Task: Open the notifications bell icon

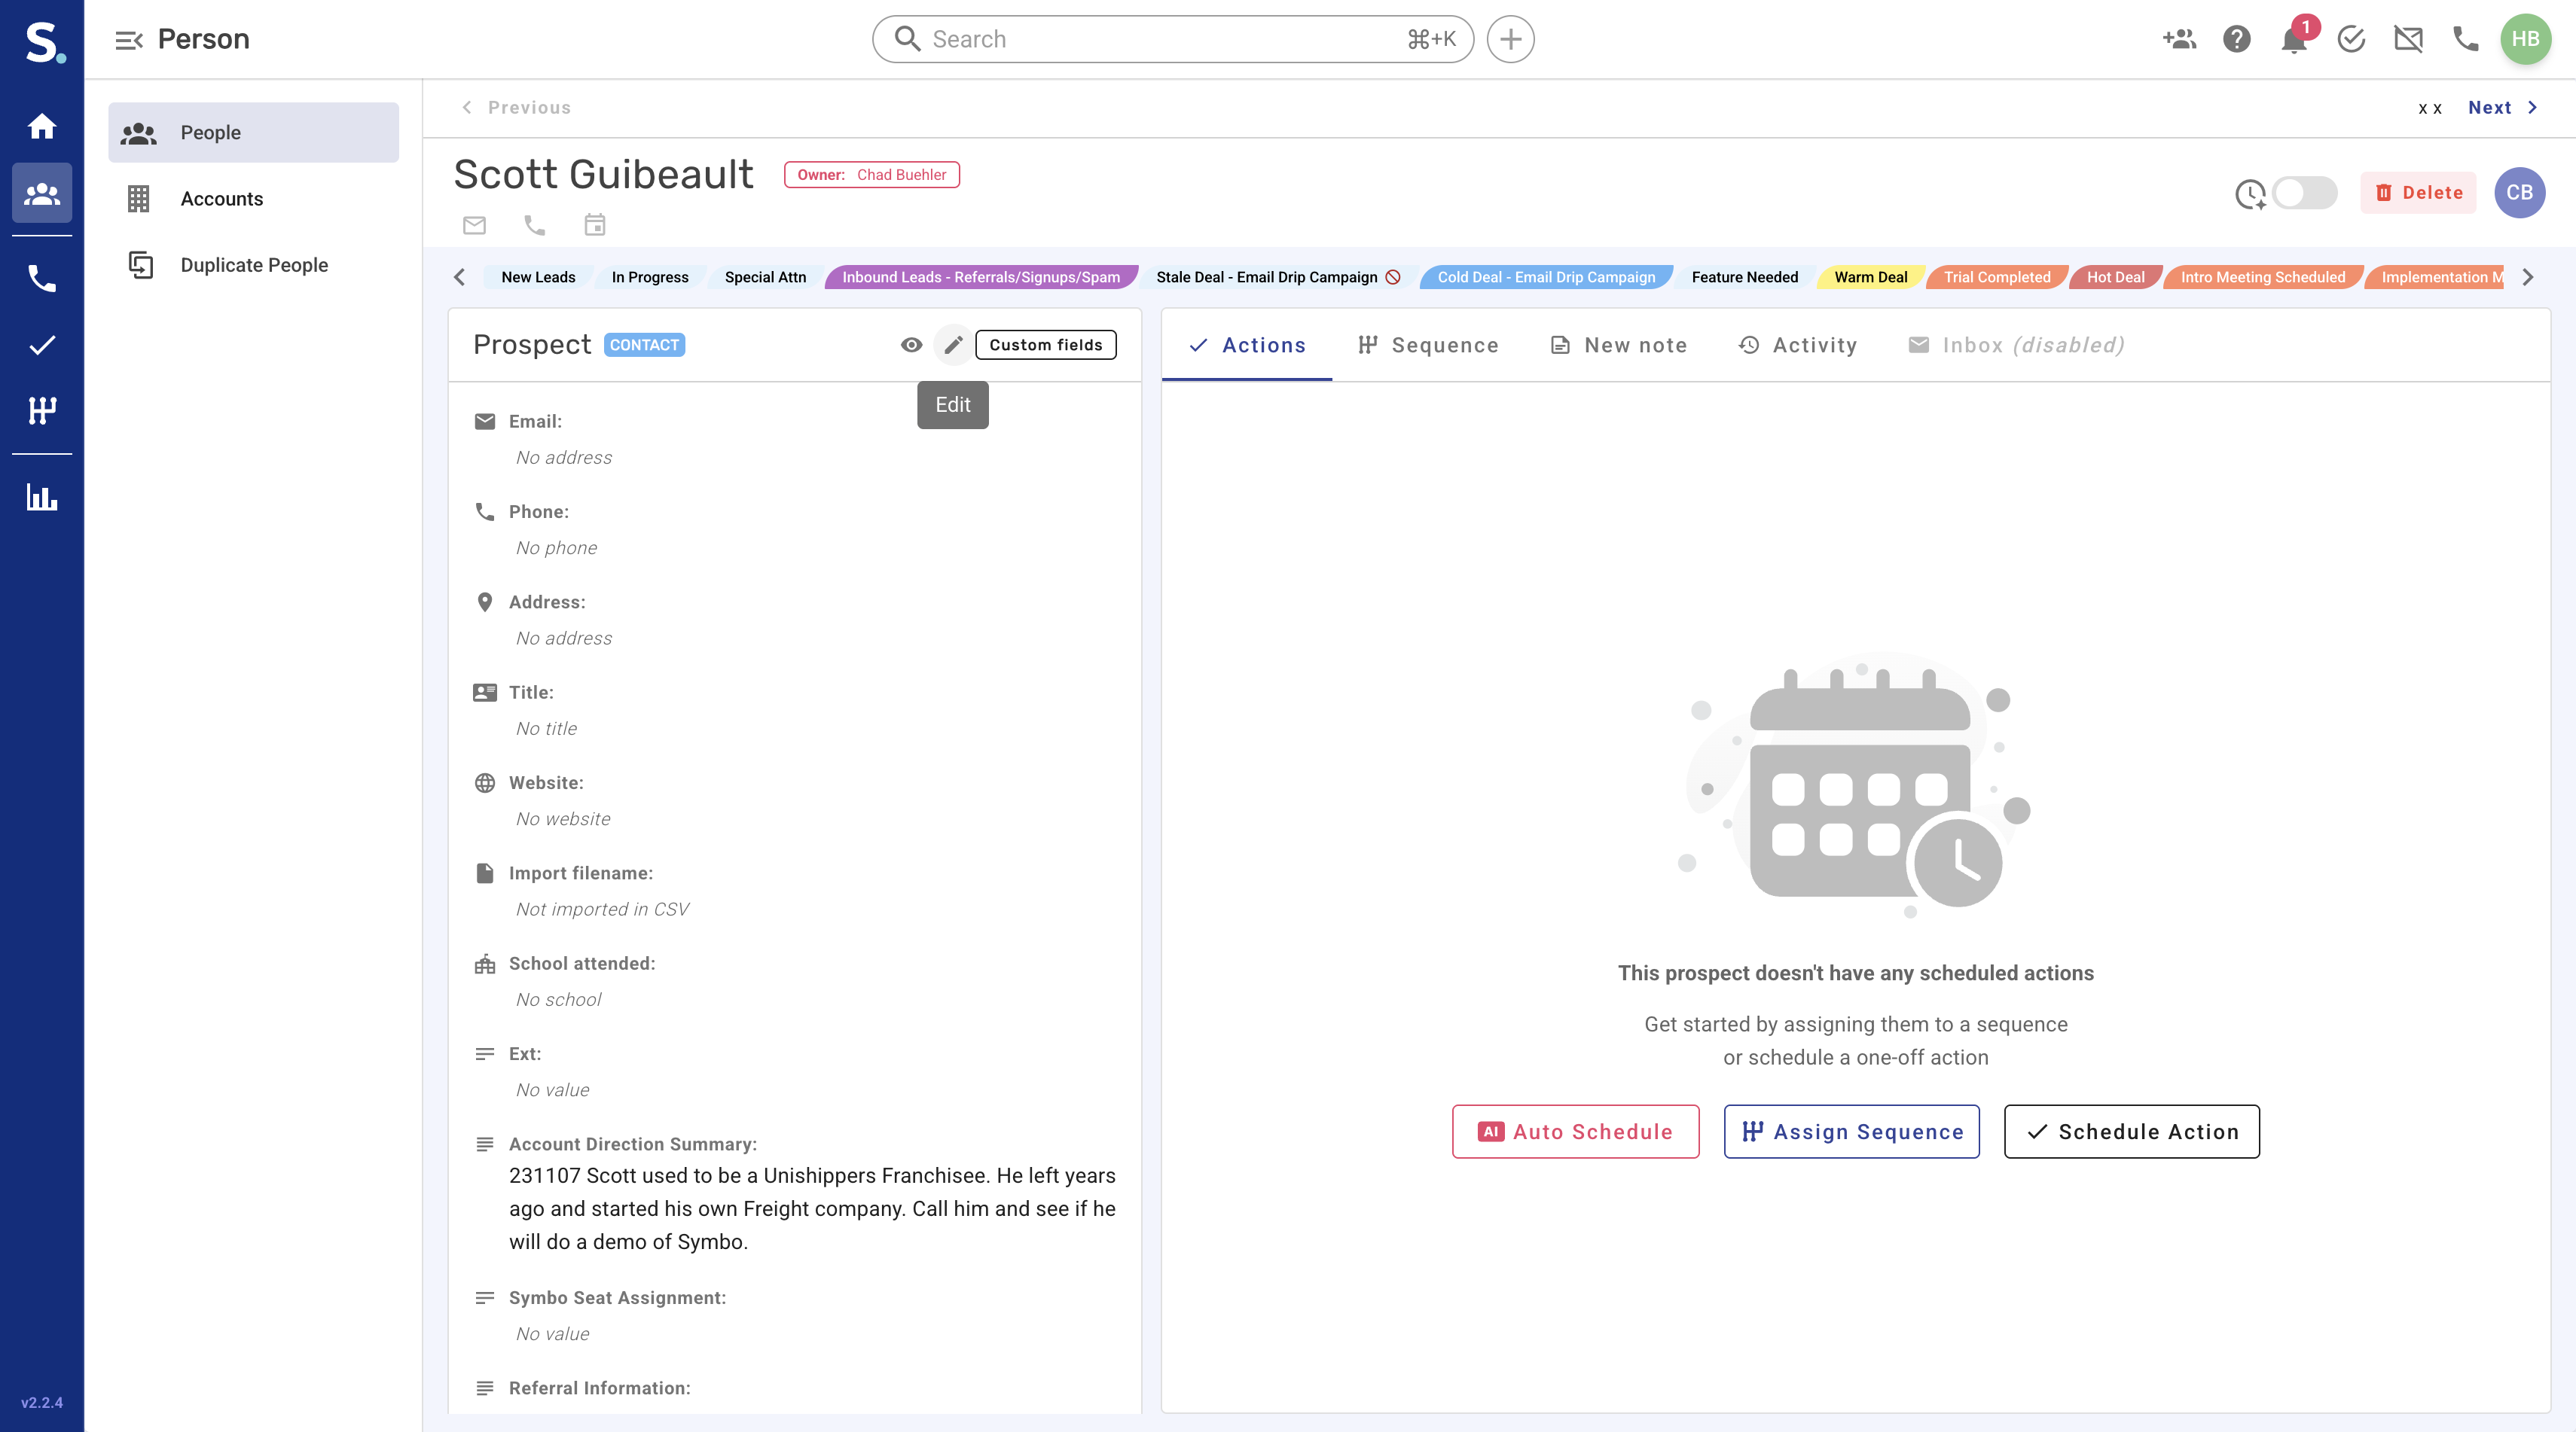Action: click(x=2294, y=40)
